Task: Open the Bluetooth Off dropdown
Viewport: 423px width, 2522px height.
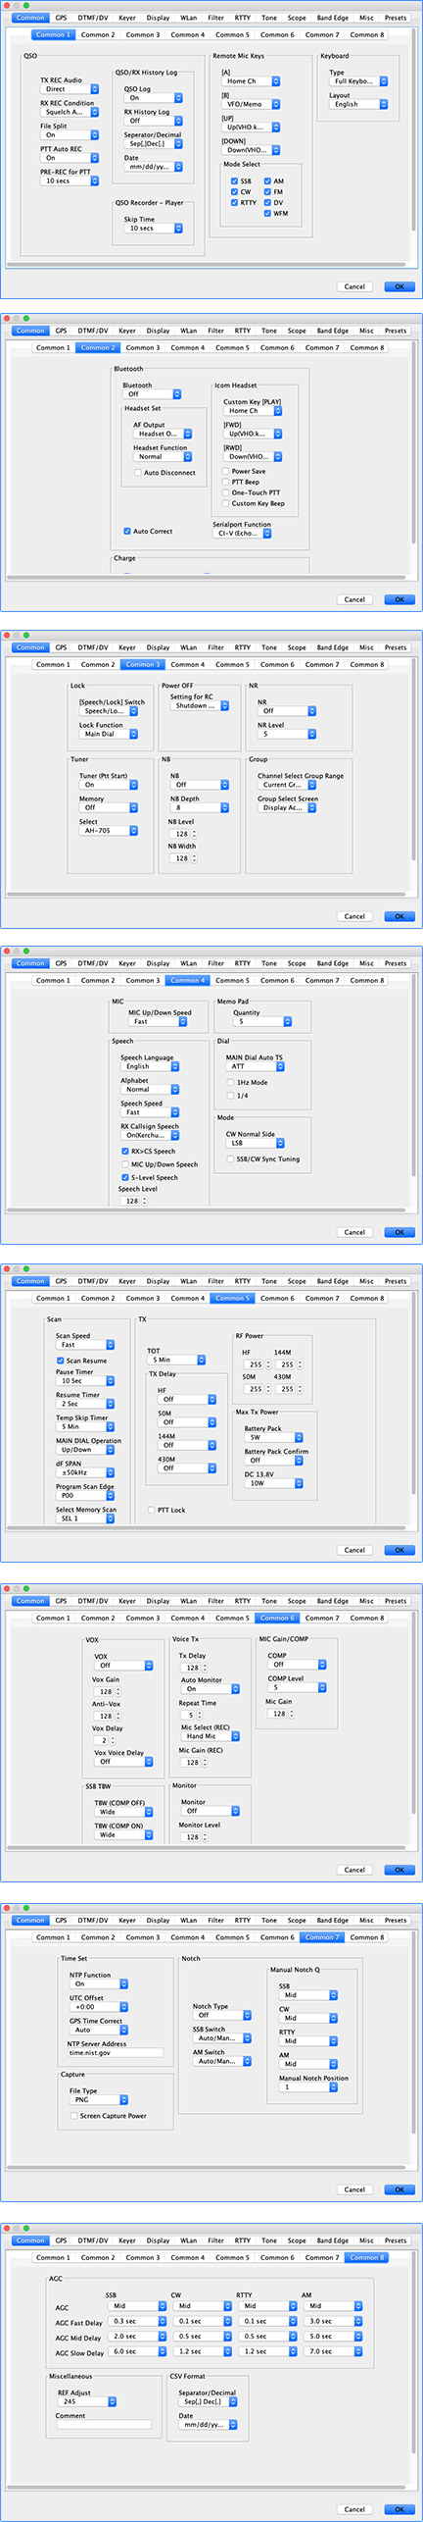Action: coord(152,394)
